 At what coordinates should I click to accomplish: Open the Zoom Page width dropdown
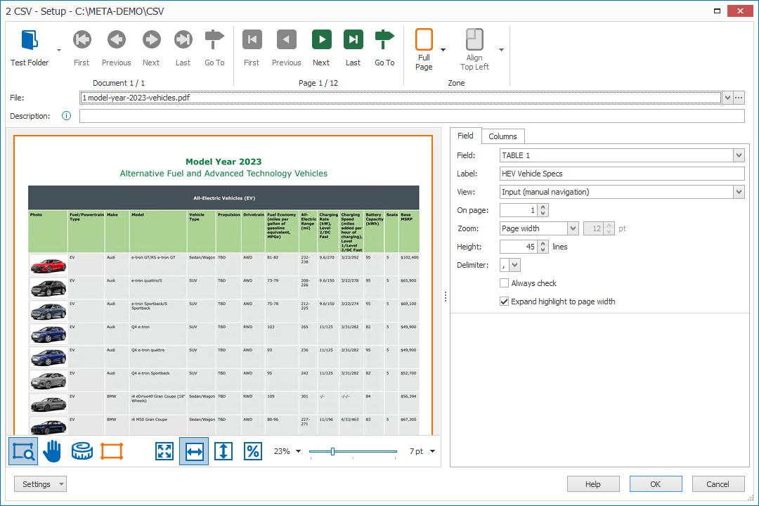[x=573, y=228]
